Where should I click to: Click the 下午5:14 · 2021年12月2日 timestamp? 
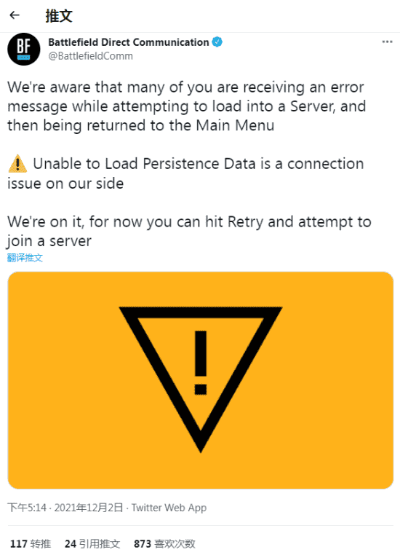click(x=65, y=508)
